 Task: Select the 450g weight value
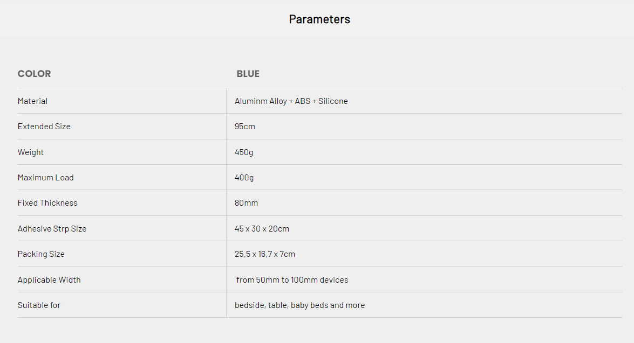point(244,152)
